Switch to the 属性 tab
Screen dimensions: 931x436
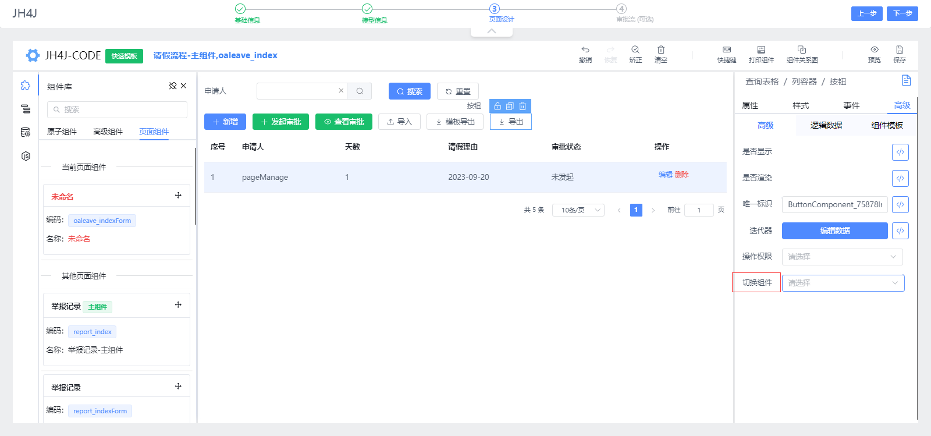(x=750, y=105)
